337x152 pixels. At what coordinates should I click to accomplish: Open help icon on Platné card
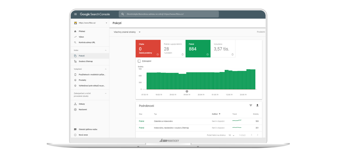tap(207, 55)
